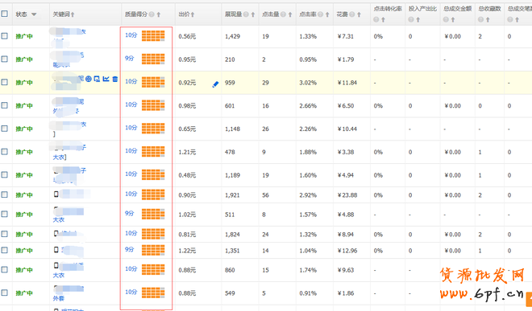The width and height of the screenshot is (532, 311).
Task: Open the 9分 quality score link with 0.95元 bid
Action: [x=130, y=58]
